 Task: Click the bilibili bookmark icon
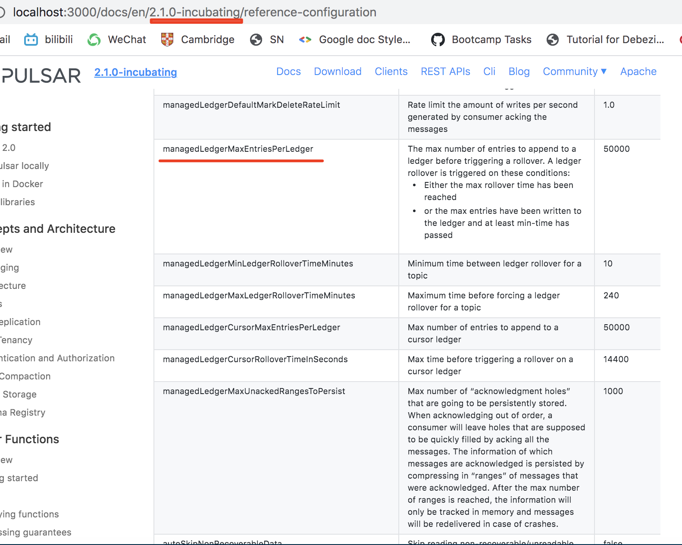coord(31,40)
